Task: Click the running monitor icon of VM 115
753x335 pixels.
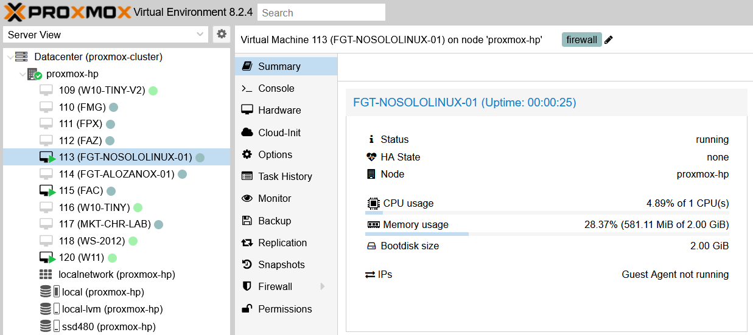Action: [x=47, y=191]
